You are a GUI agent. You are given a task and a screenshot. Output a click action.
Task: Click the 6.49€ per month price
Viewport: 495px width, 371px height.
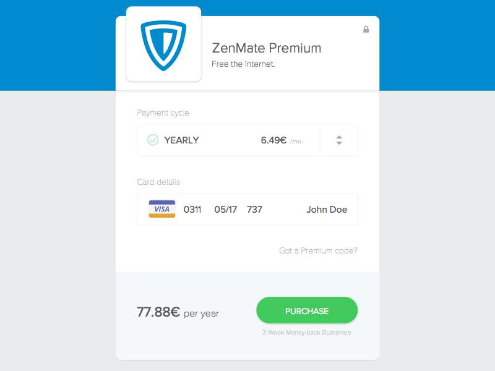282,140
